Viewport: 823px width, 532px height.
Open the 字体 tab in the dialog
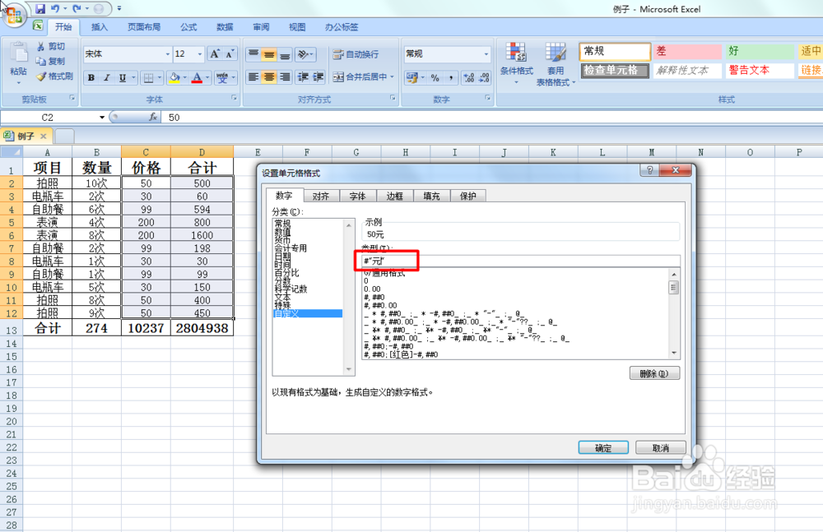357,196
